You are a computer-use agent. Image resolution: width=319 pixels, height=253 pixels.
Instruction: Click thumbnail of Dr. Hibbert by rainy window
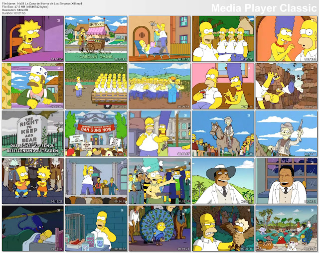point(287,181)
